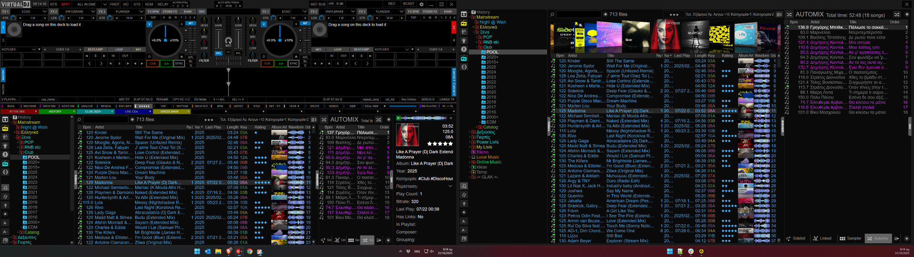Click the Live Feedback icon below History in the right sidebar

tap(464, 22)
